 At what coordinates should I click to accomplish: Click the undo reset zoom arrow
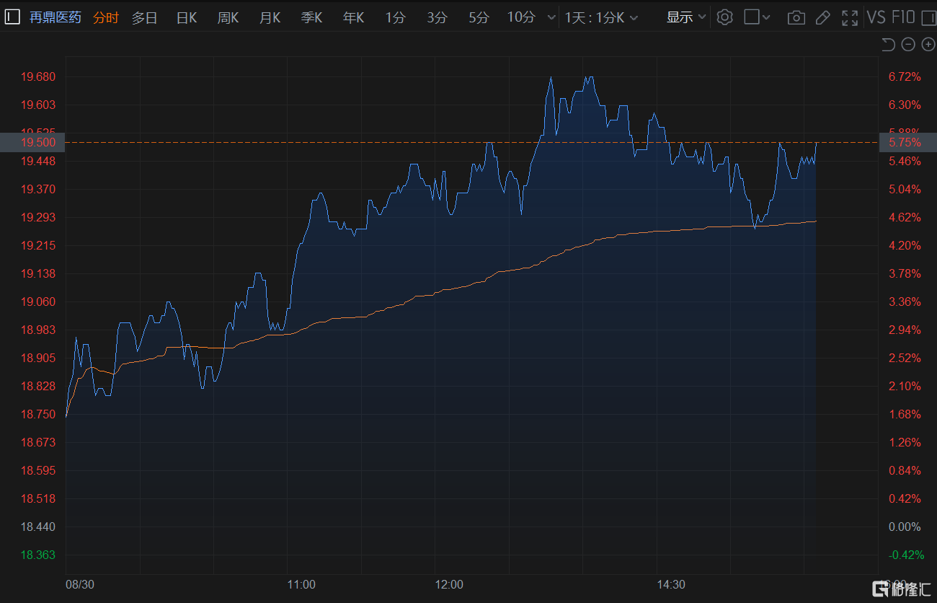(888, 45)
